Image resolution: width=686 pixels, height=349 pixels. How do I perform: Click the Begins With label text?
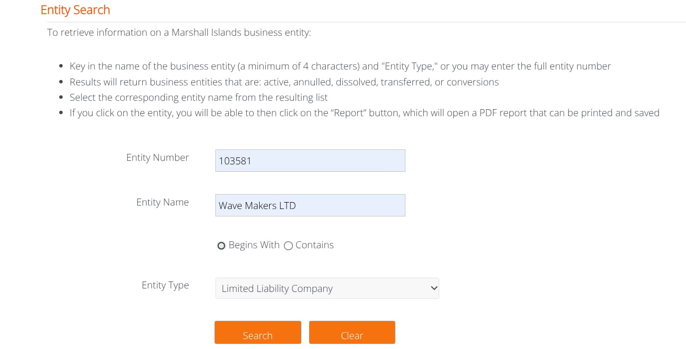[254, 245]
